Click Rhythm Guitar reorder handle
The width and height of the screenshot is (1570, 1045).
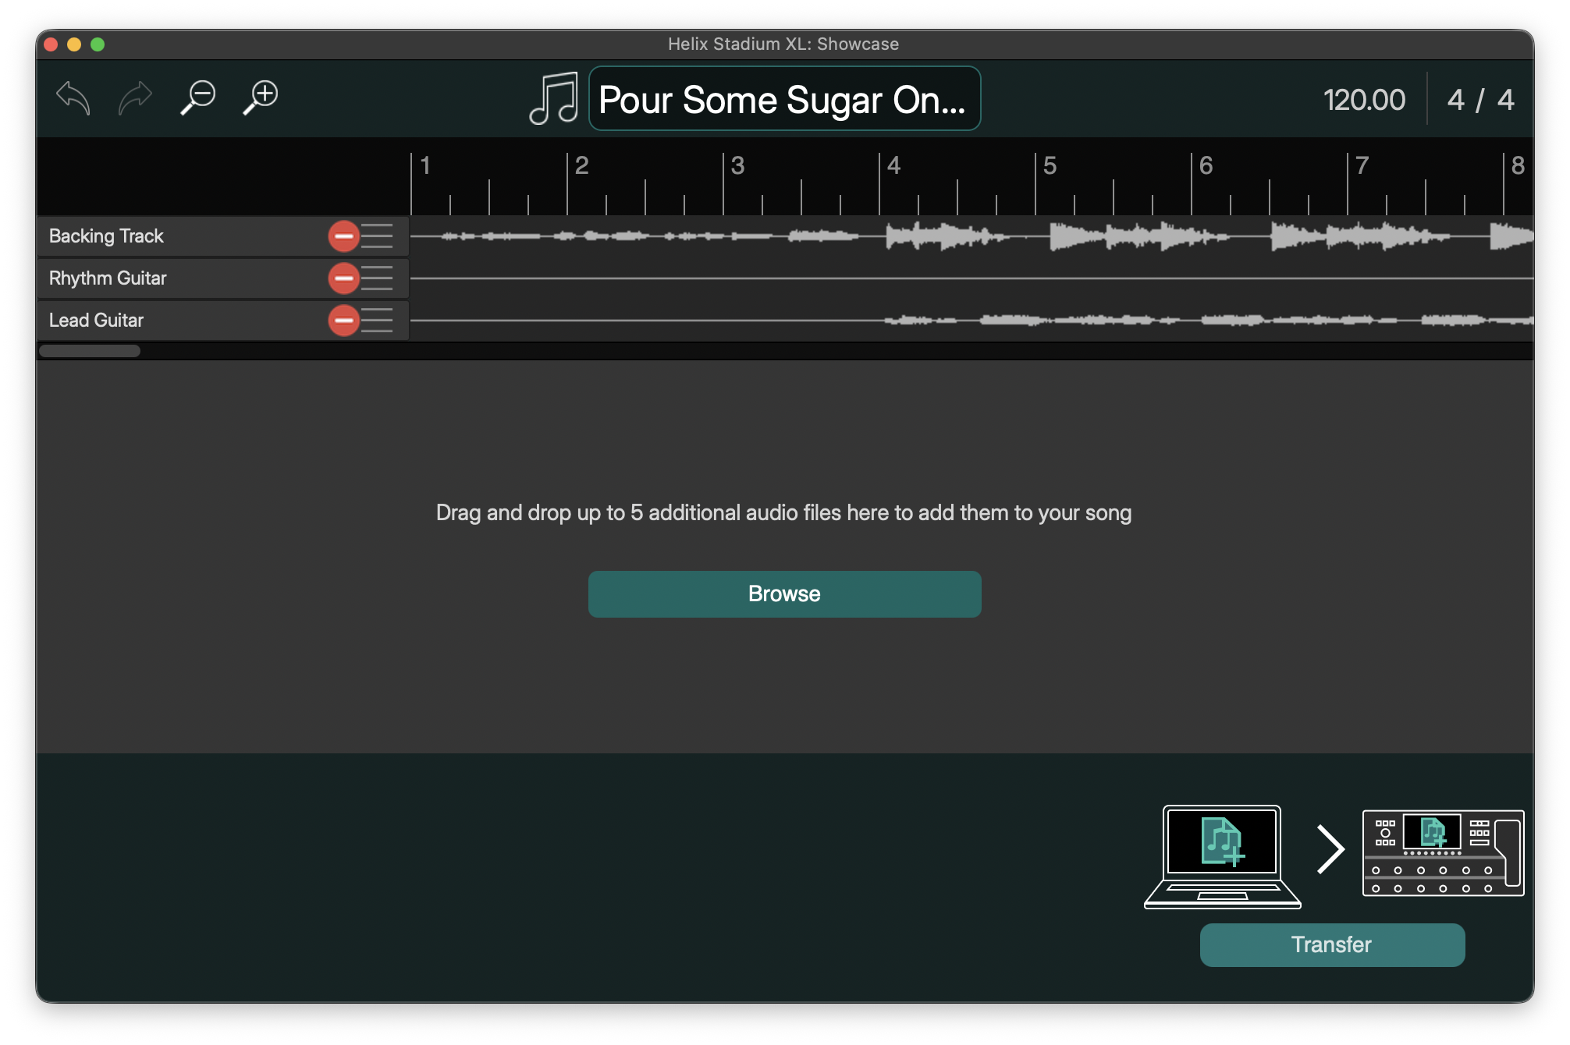[378, 278]
